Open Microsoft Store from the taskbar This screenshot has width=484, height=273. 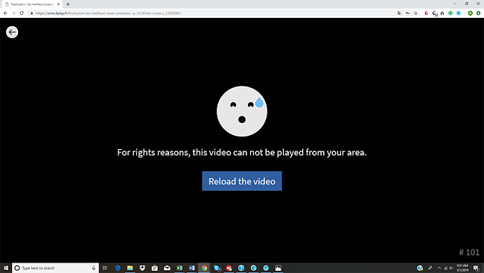pyautogui.click(x=155, y=268)
